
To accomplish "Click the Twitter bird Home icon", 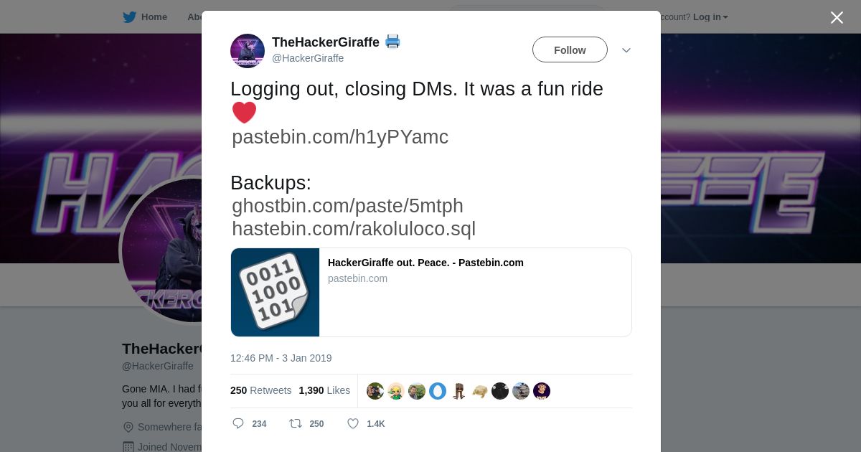I will coord(129,17).
